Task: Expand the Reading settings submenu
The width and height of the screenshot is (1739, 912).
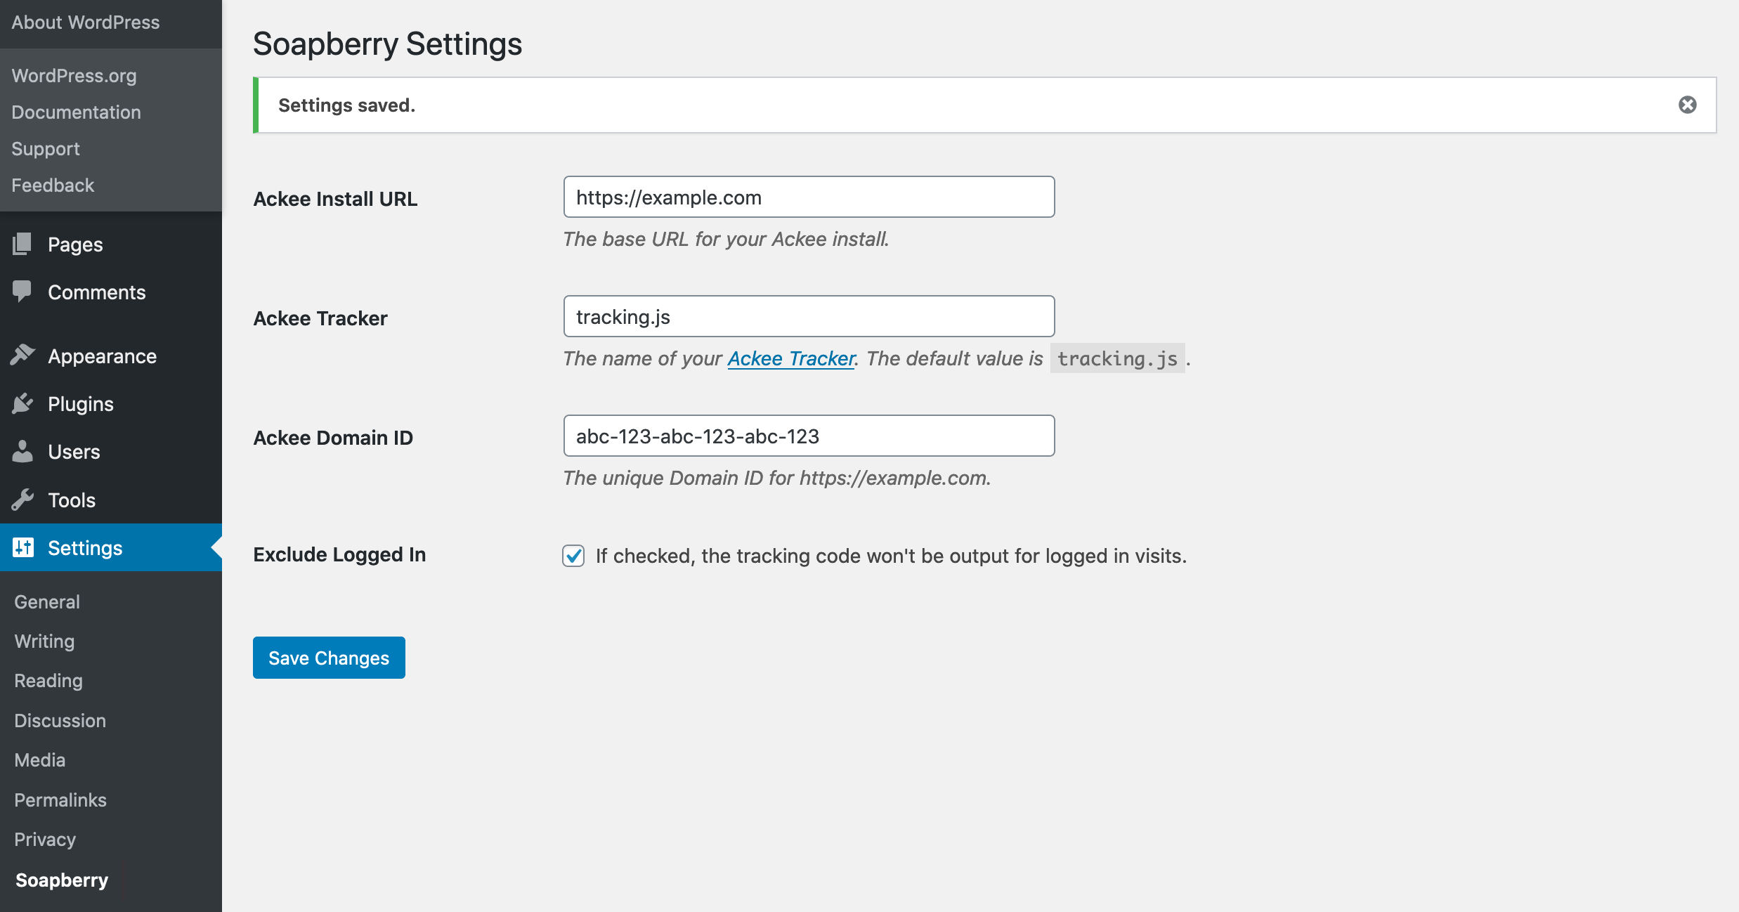Action: point(47,679)
